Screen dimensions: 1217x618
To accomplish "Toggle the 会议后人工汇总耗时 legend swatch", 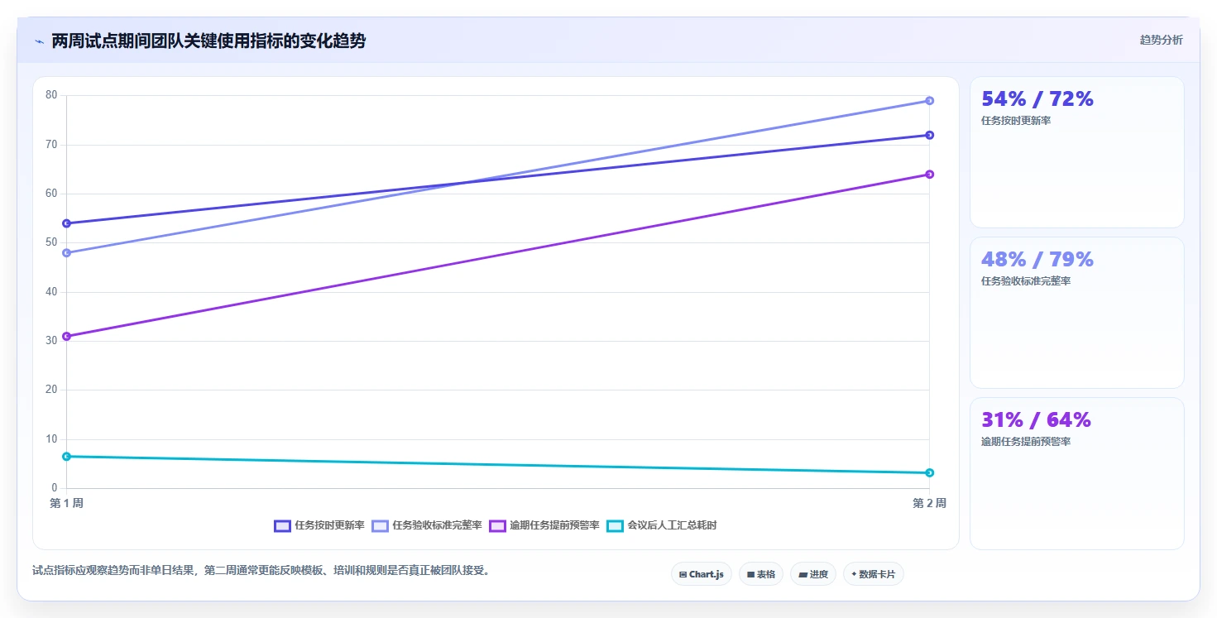I will tap(615, 525).
